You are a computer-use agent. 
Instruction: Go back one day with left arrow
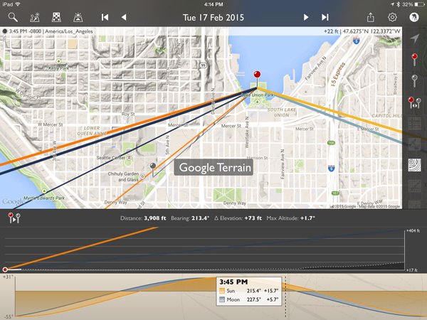124,16
